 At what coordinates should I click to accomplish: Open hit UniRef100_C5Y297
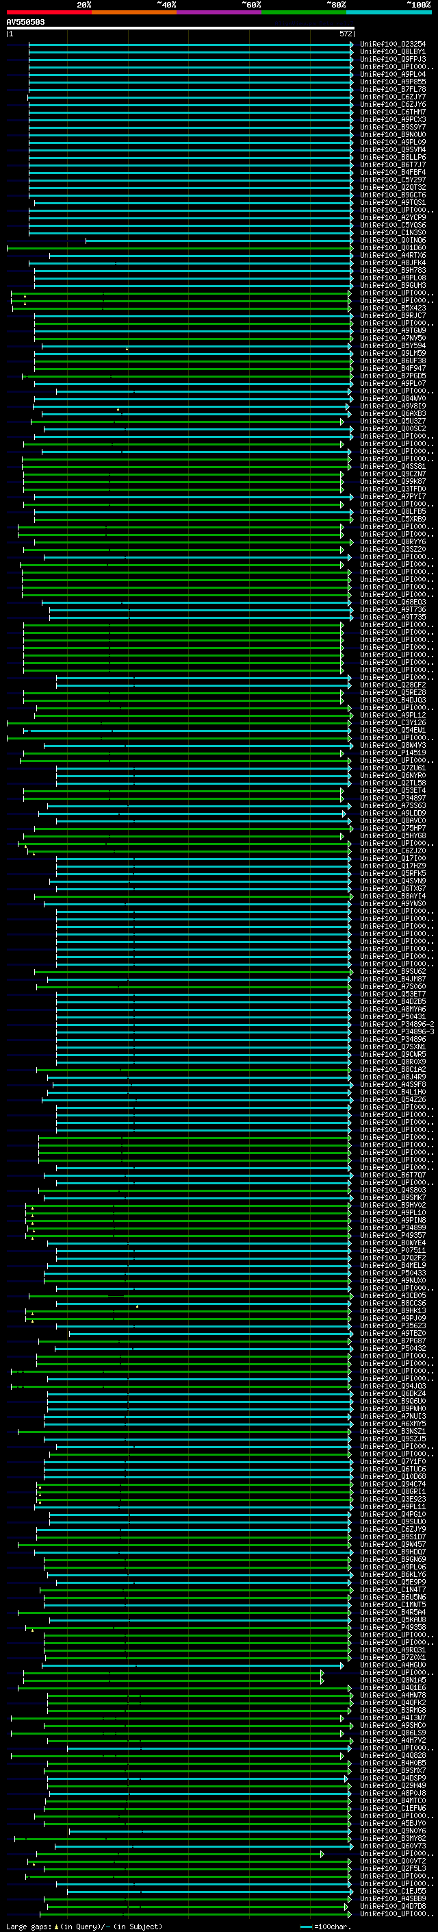(392, 180)
